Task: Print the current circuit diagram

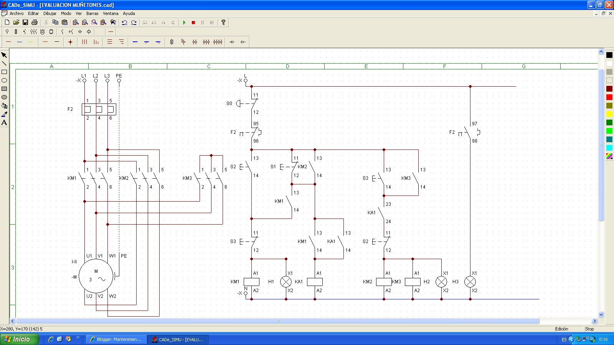Action: pos(35,23)
